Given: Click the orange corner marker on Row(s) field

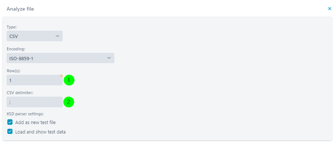Looking at the screenshot, I should pos(62,76).
